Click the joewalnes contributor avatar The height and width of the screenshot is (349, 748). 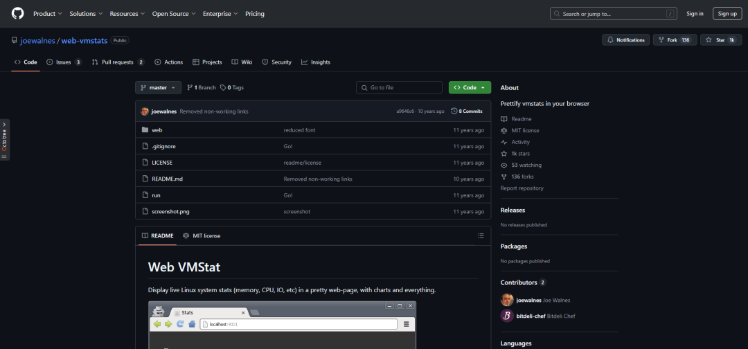(x=507, y=301)
